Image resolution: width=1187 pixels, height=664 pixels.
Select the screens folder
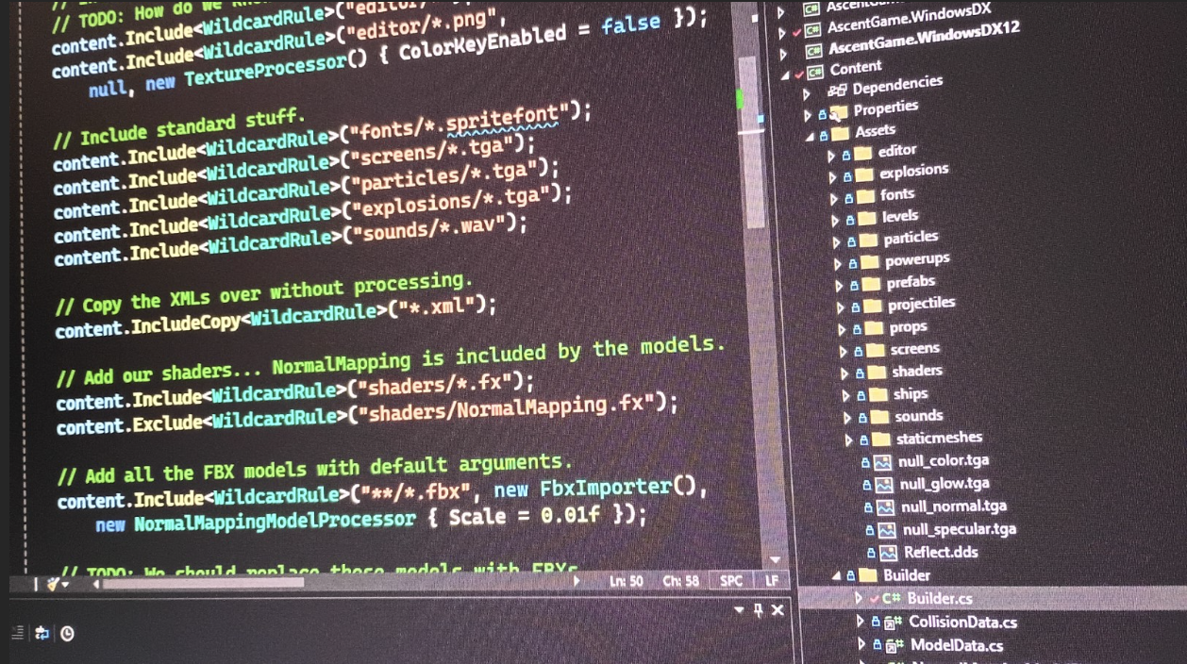[915, 349]
